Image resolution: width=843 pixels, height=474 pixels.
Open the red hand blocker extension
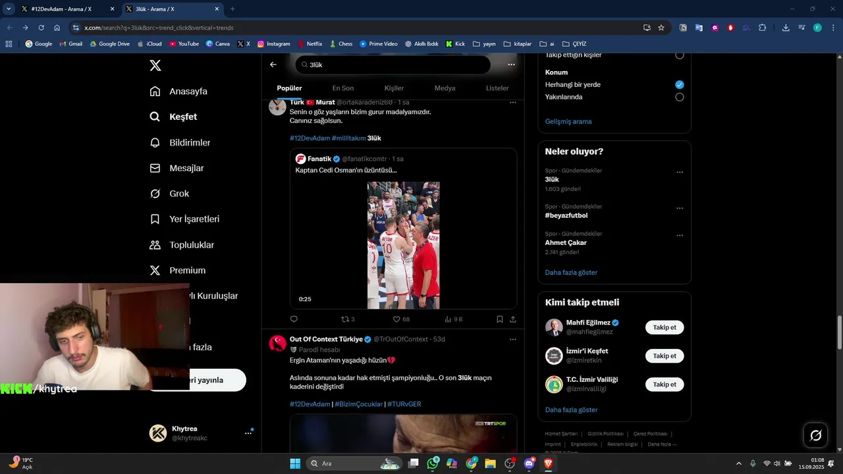[730, 28]
